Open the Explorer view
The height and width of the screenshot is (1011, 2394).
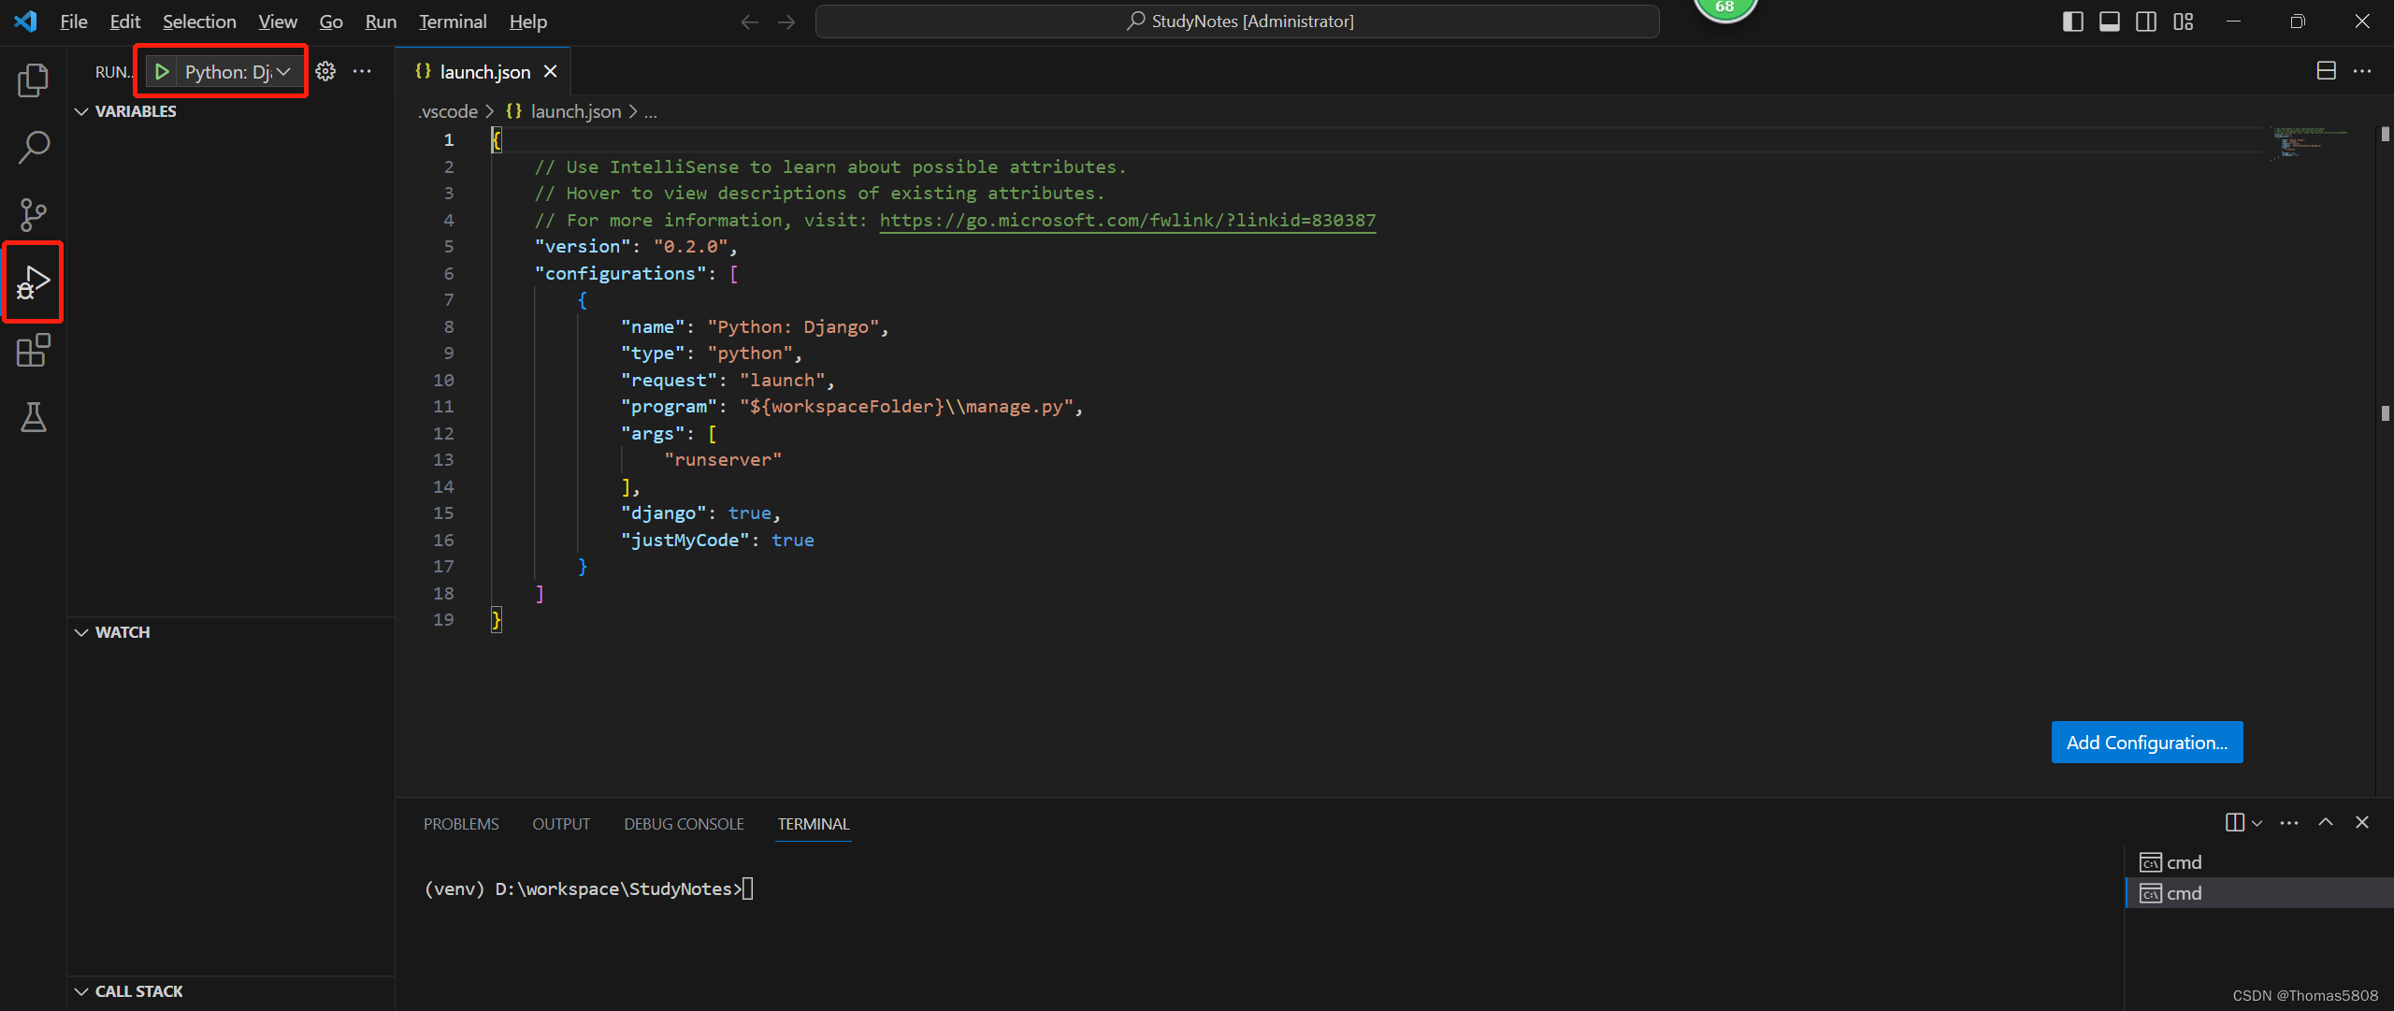click(33, 80)
